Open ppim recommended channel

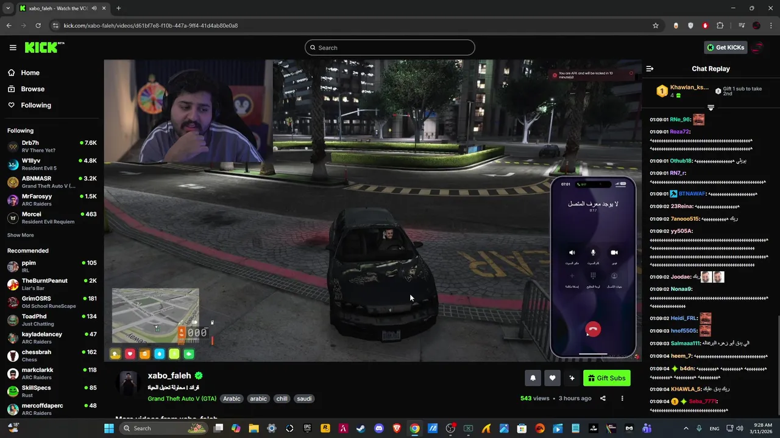coord(52,266)
